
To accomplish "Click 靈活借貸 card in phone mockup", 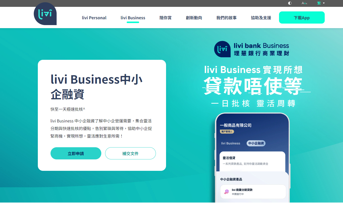I will 252,161.
